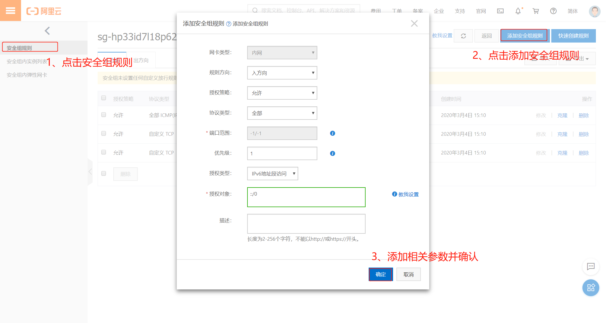Open the 支持 menu in top navigation
This screenshot has width=606, height=323.
(460, 11)
